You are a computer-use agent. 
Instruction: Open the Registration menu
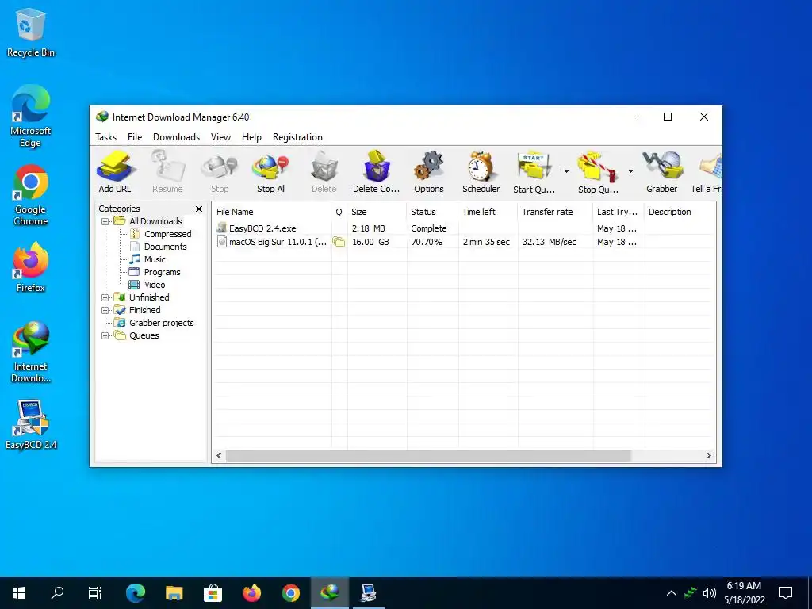coord(298,137)
